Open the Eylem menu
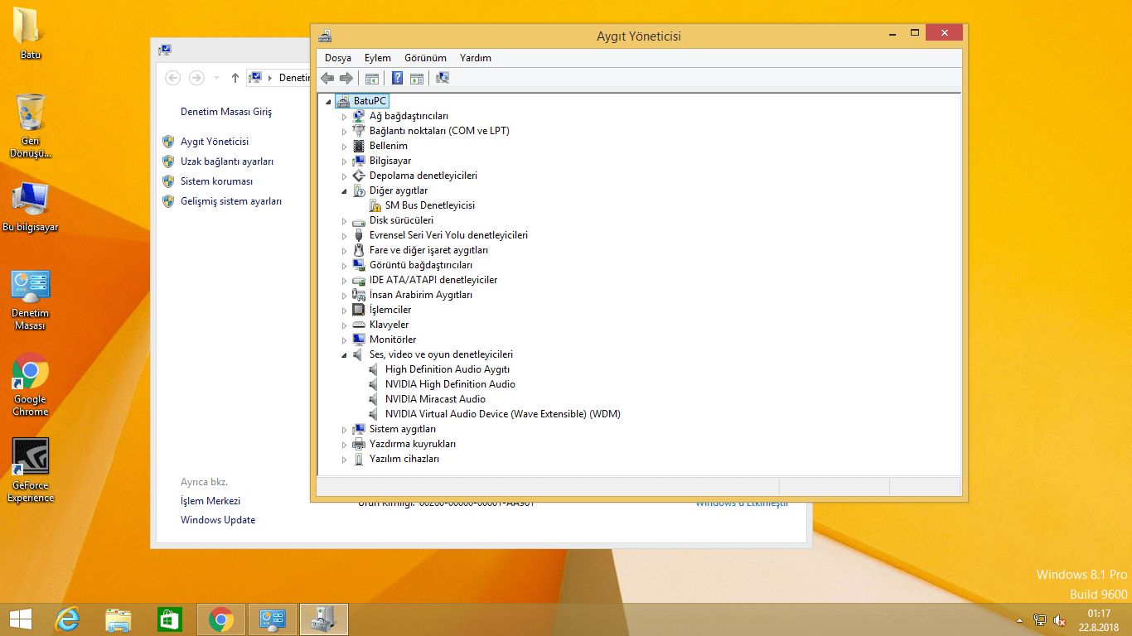Image resolution: width=1132 pixels, height=636 pixels. click(377, 58)
